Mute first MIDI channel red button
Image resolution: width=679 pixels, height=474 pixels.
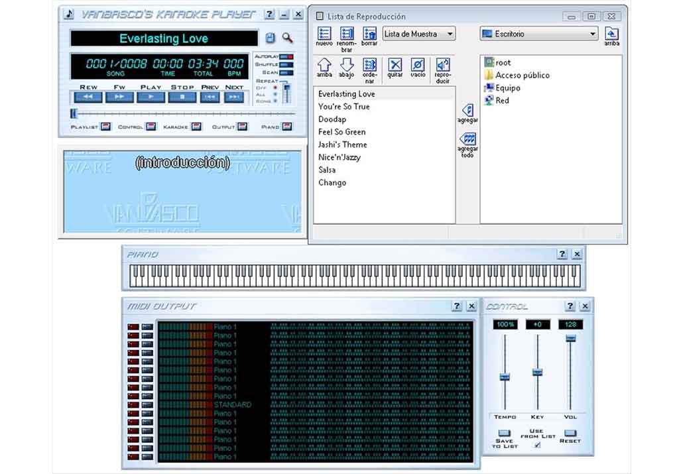click(133, 327)
